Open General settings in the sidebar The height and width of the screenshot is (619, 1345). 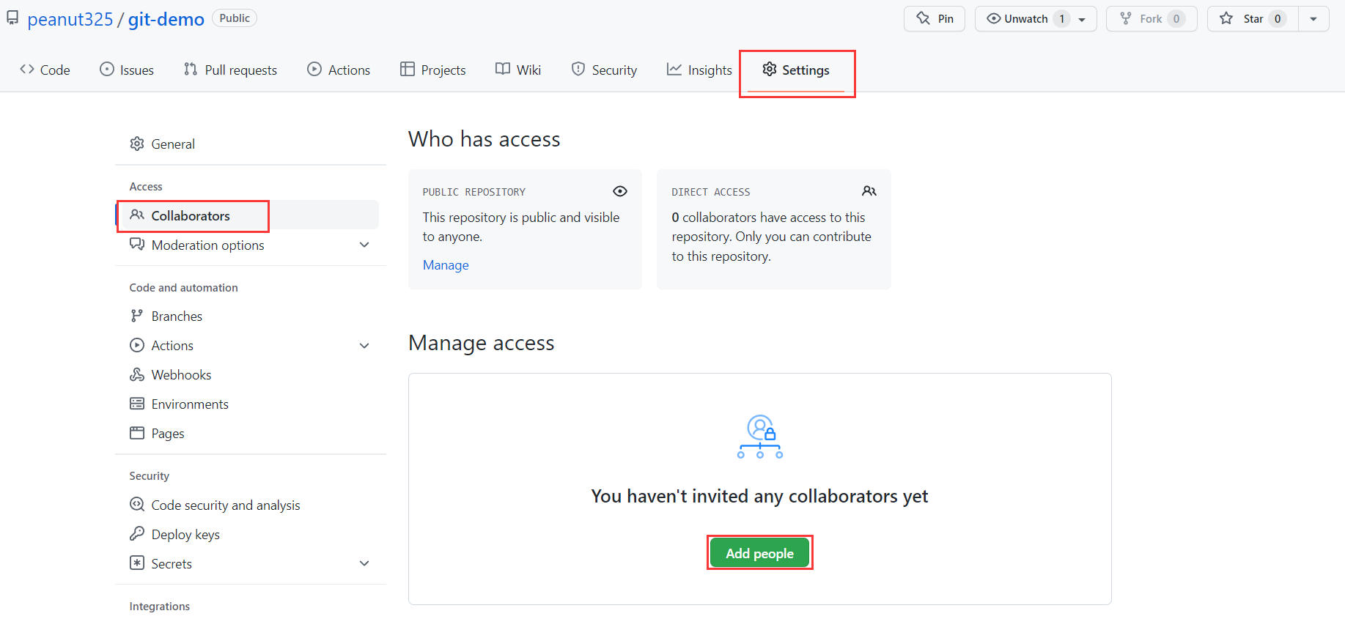pyautogui.click(x=247, y=144)
